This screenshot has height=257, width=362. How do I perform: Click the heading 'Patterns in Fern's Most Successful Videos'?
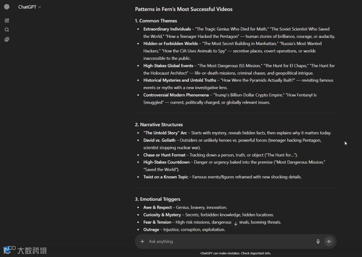click(184, 9)
